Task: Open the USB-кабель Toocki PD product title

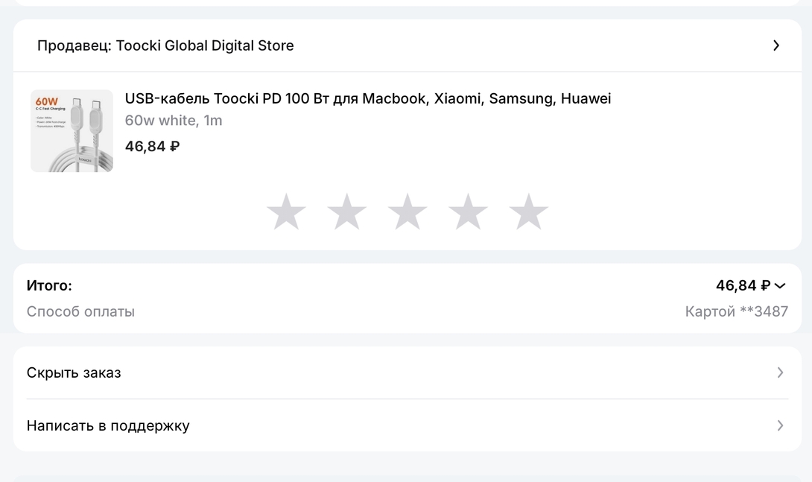Action: [367, 98]
